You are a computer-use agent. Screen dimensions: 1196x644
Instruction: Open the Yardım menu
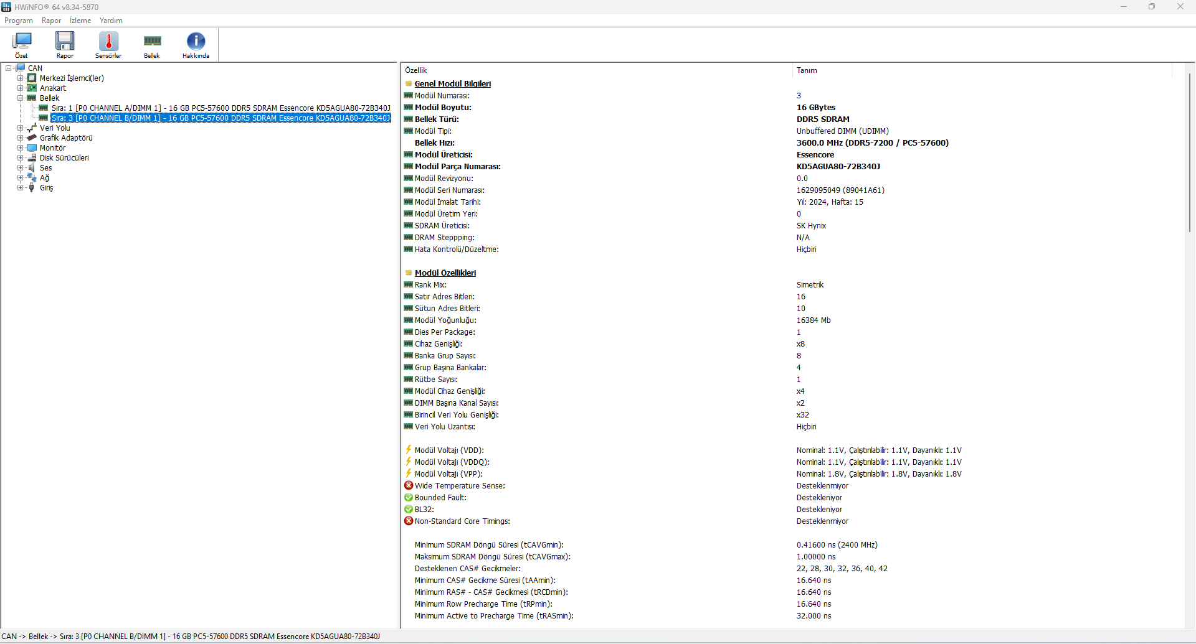111,21
